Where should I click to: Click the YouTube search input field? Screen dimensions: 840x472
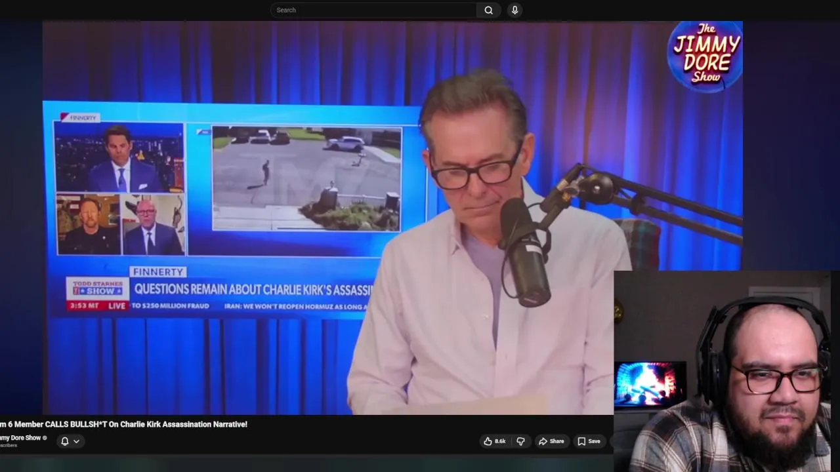pyautogui.click(x=373, y=10)
